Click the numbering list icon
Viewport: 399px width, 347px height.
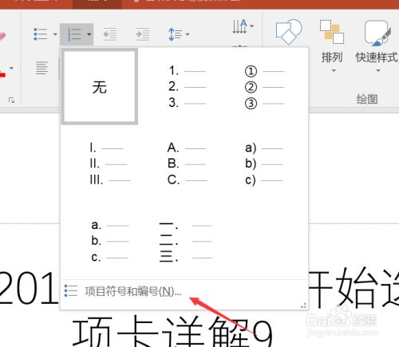(73, 34)
